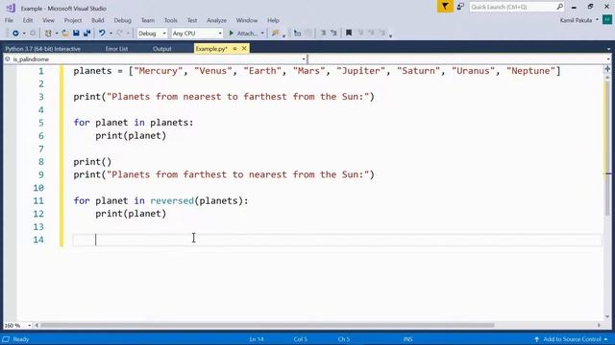615x345 pixels.
Task: Open the New Project dropdown arrow
Action: point(57,34)
